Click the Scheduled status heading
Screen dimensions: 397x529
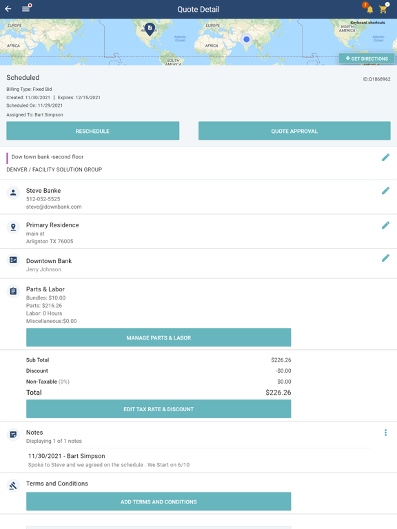click(x=23, y=78)
